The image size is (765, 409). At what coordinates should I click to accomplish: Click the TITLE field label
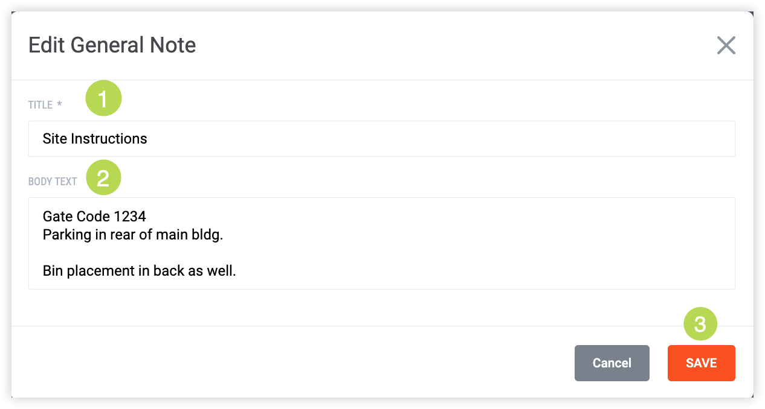coord(40,105)
